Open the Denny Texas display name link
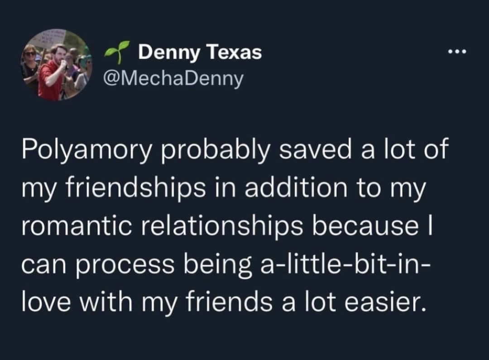The height and width of the screenshot is (360, 489). pyautogui.click(x=200, y=53)
